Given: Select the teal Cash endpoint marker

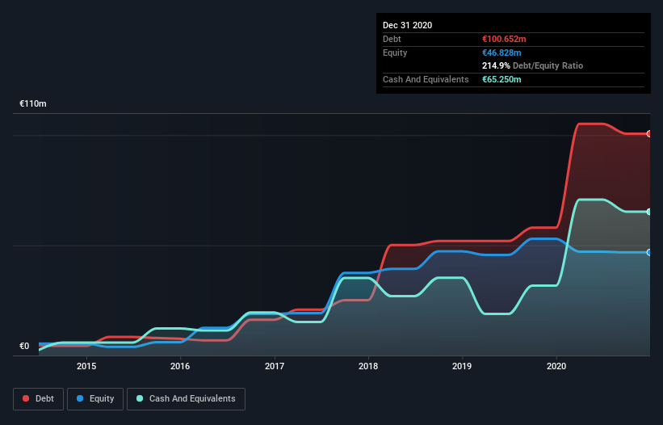Looking at the screenshot, I should click(x=649, y=212).
